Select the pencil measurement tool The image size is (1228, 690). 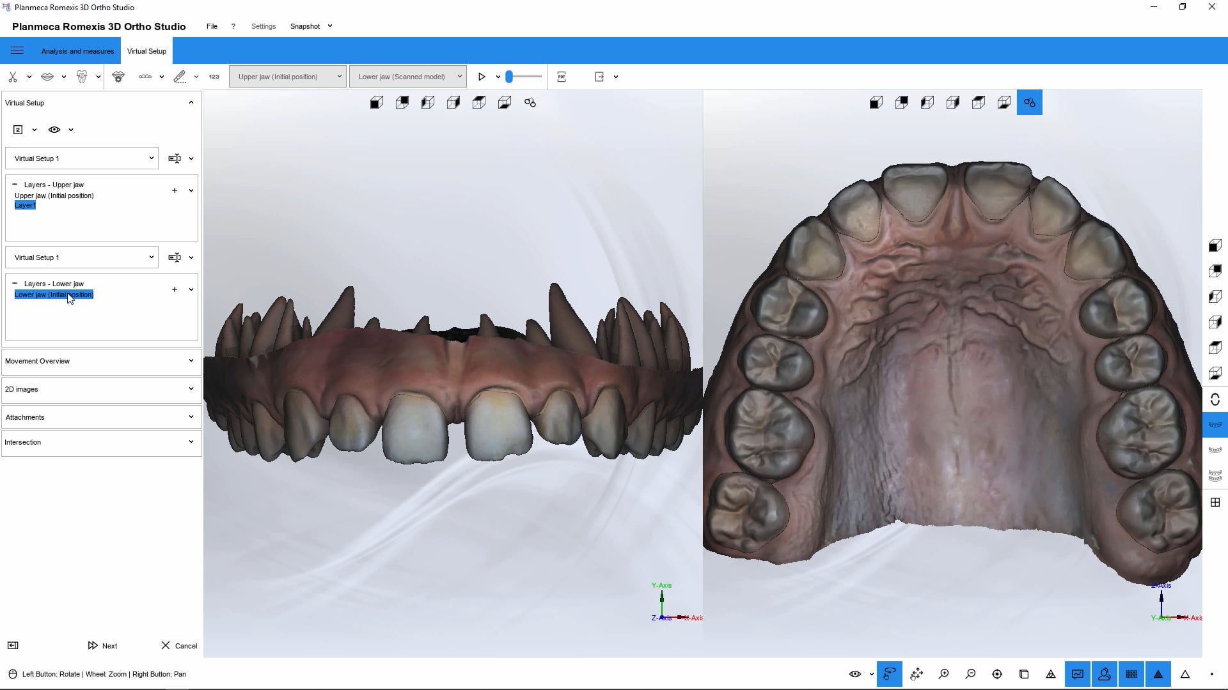coord(181,77)
